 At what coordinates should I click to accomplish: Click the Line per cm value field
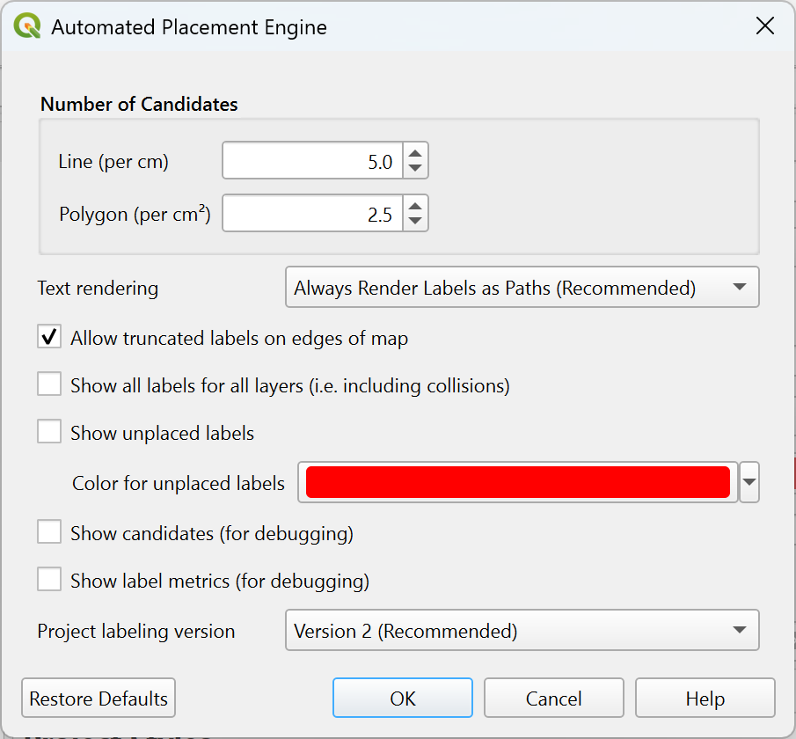(x=313, y=161)
